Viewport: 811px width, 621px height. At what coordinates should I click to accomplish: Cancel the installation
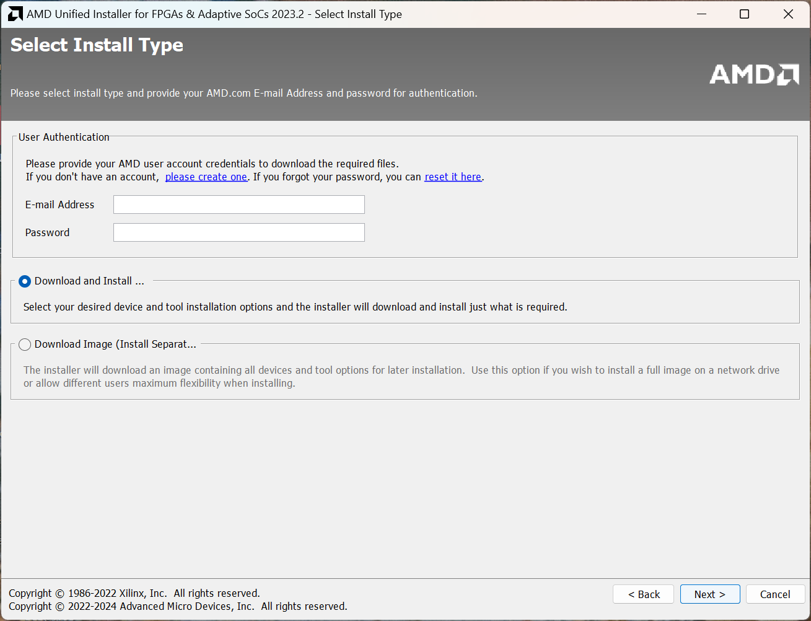tap(774, 594)
